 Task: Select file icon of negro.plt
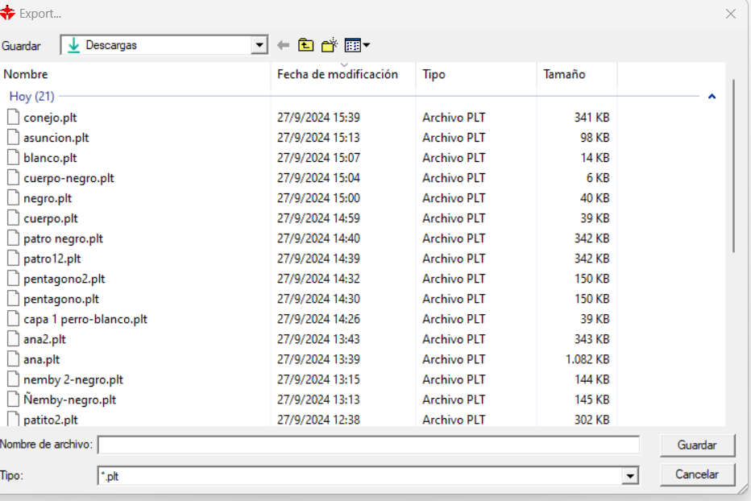[14, 197]
